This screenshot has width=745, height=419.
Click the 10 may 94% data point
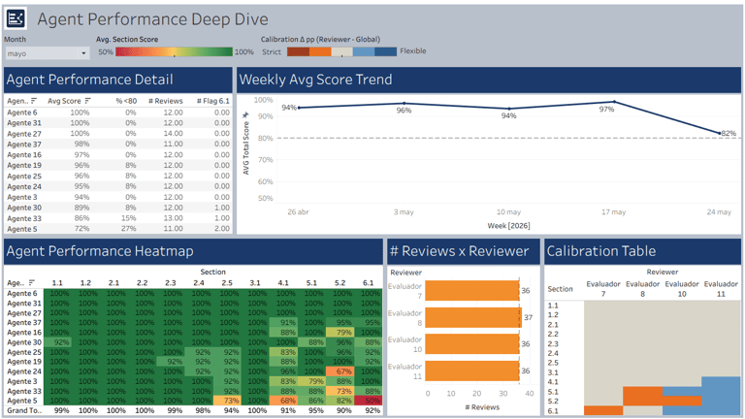click(x=509, y=109)
